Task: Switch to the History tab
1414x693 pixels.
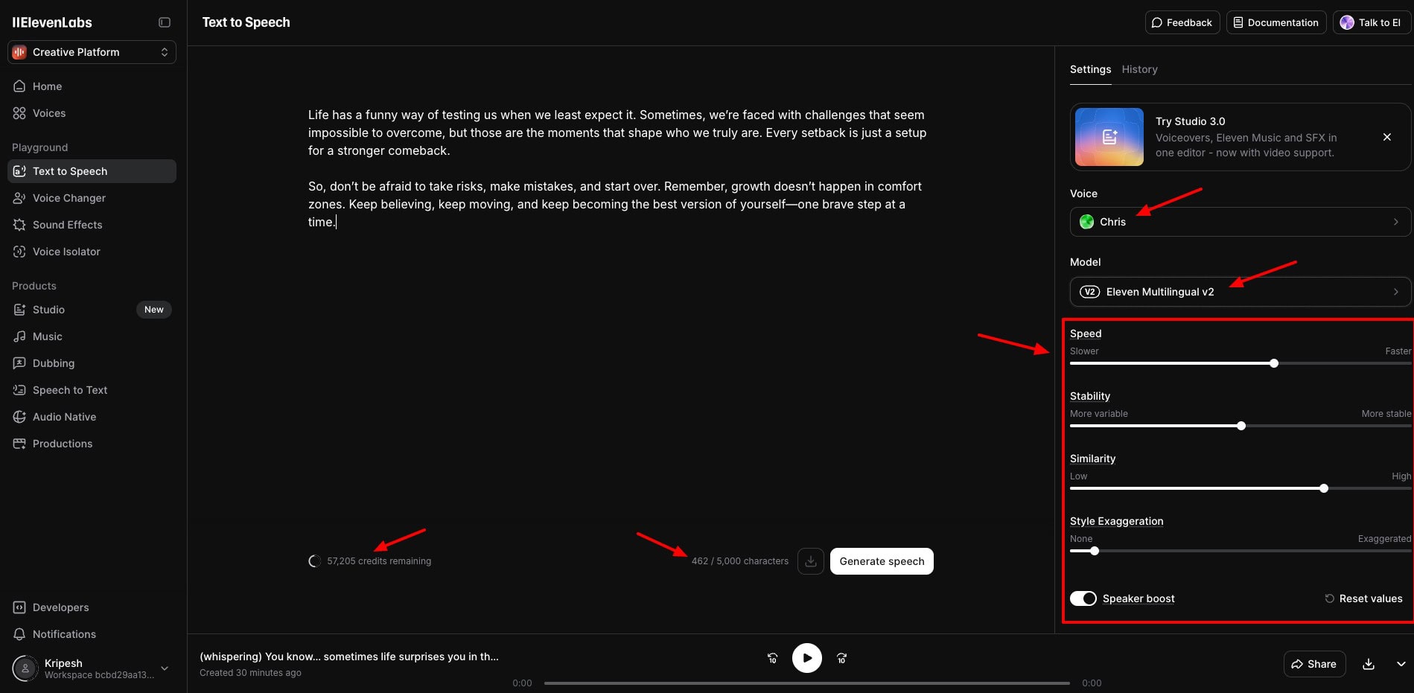Action: pyautogui.click(x=1139, y=69)
